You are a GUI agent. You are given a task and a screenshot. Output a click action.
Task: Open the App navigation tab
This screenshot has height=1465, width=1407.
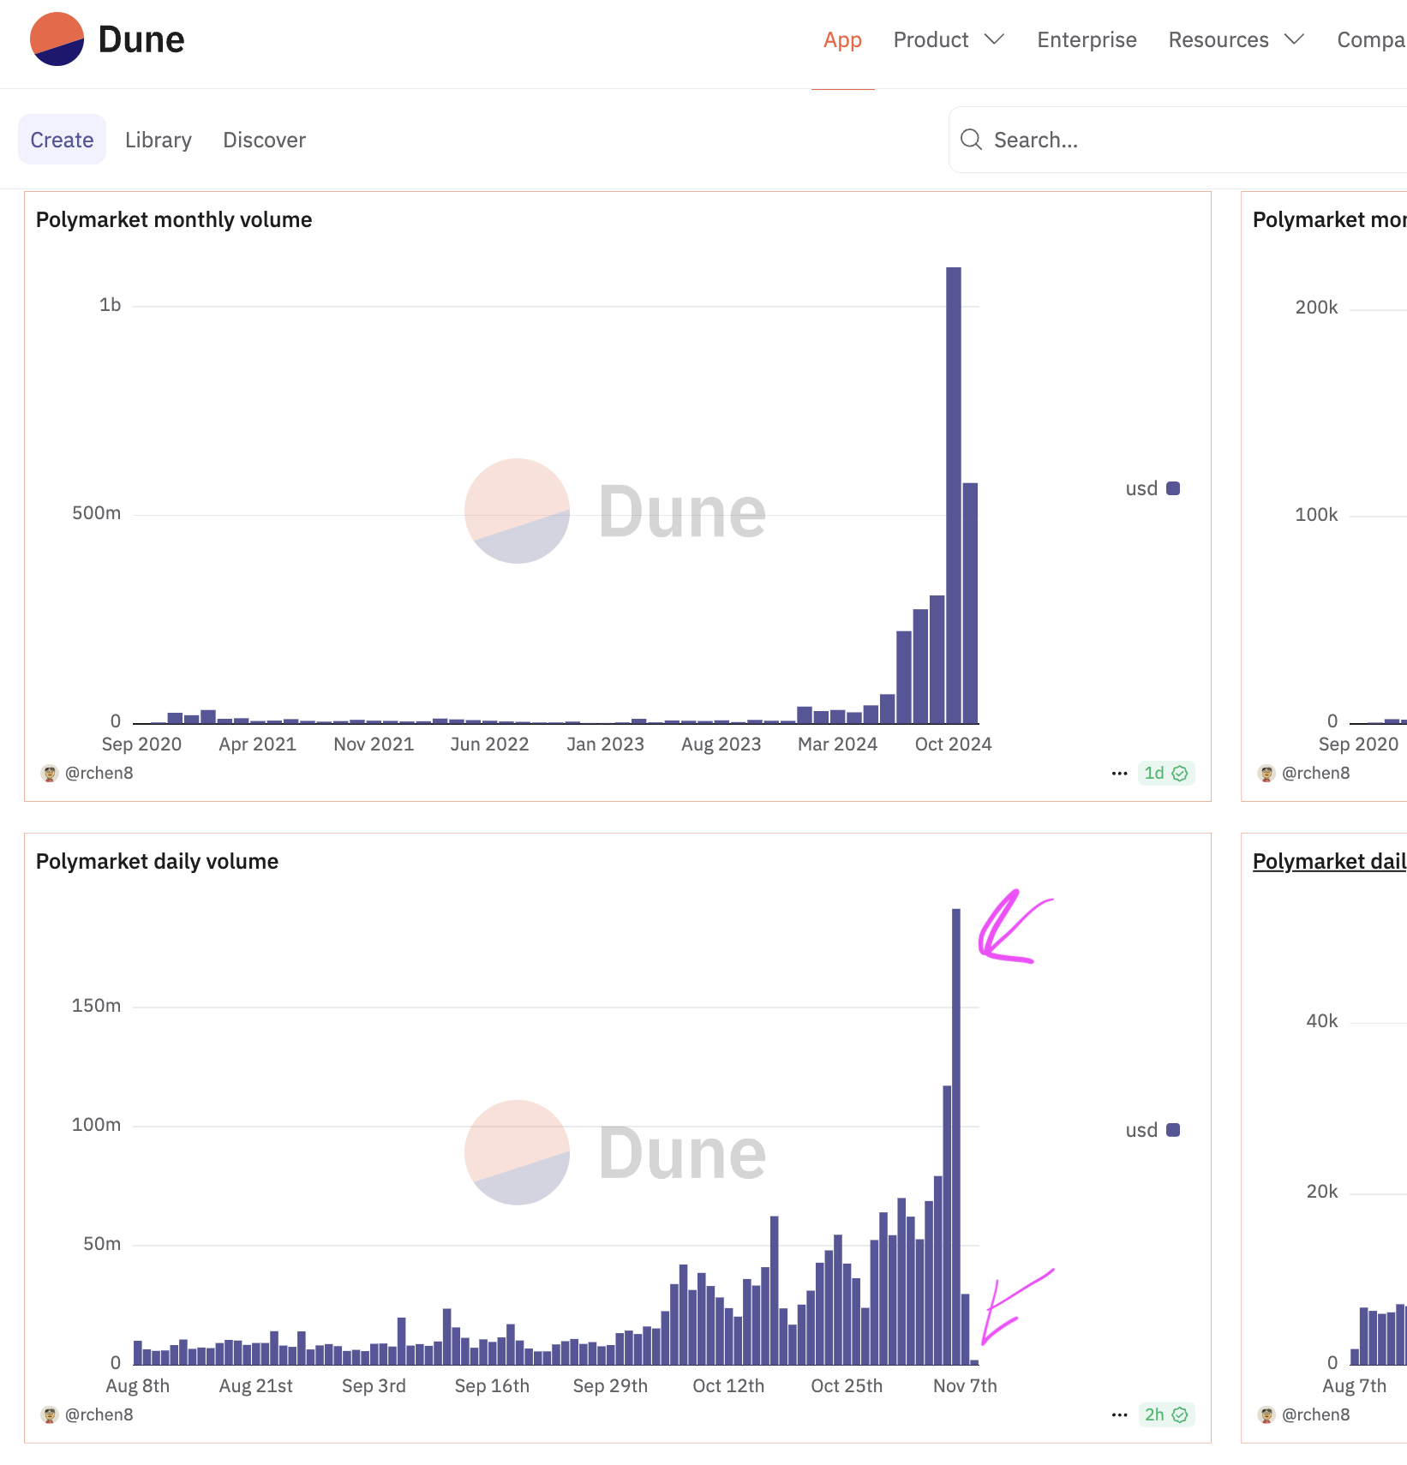click(842, 40)
